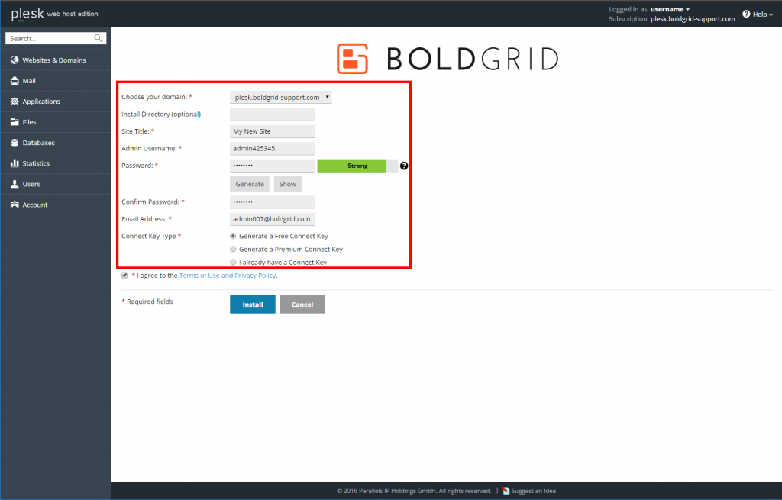
Task: Open Websites & Domains section
Action: tap(56, 60)
